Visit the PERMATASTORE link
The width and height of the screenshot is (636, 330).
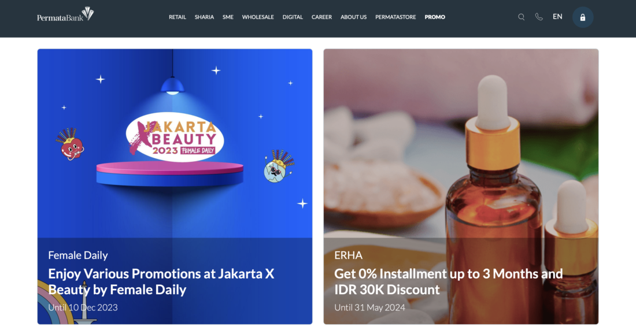click(x=395, y=17)
